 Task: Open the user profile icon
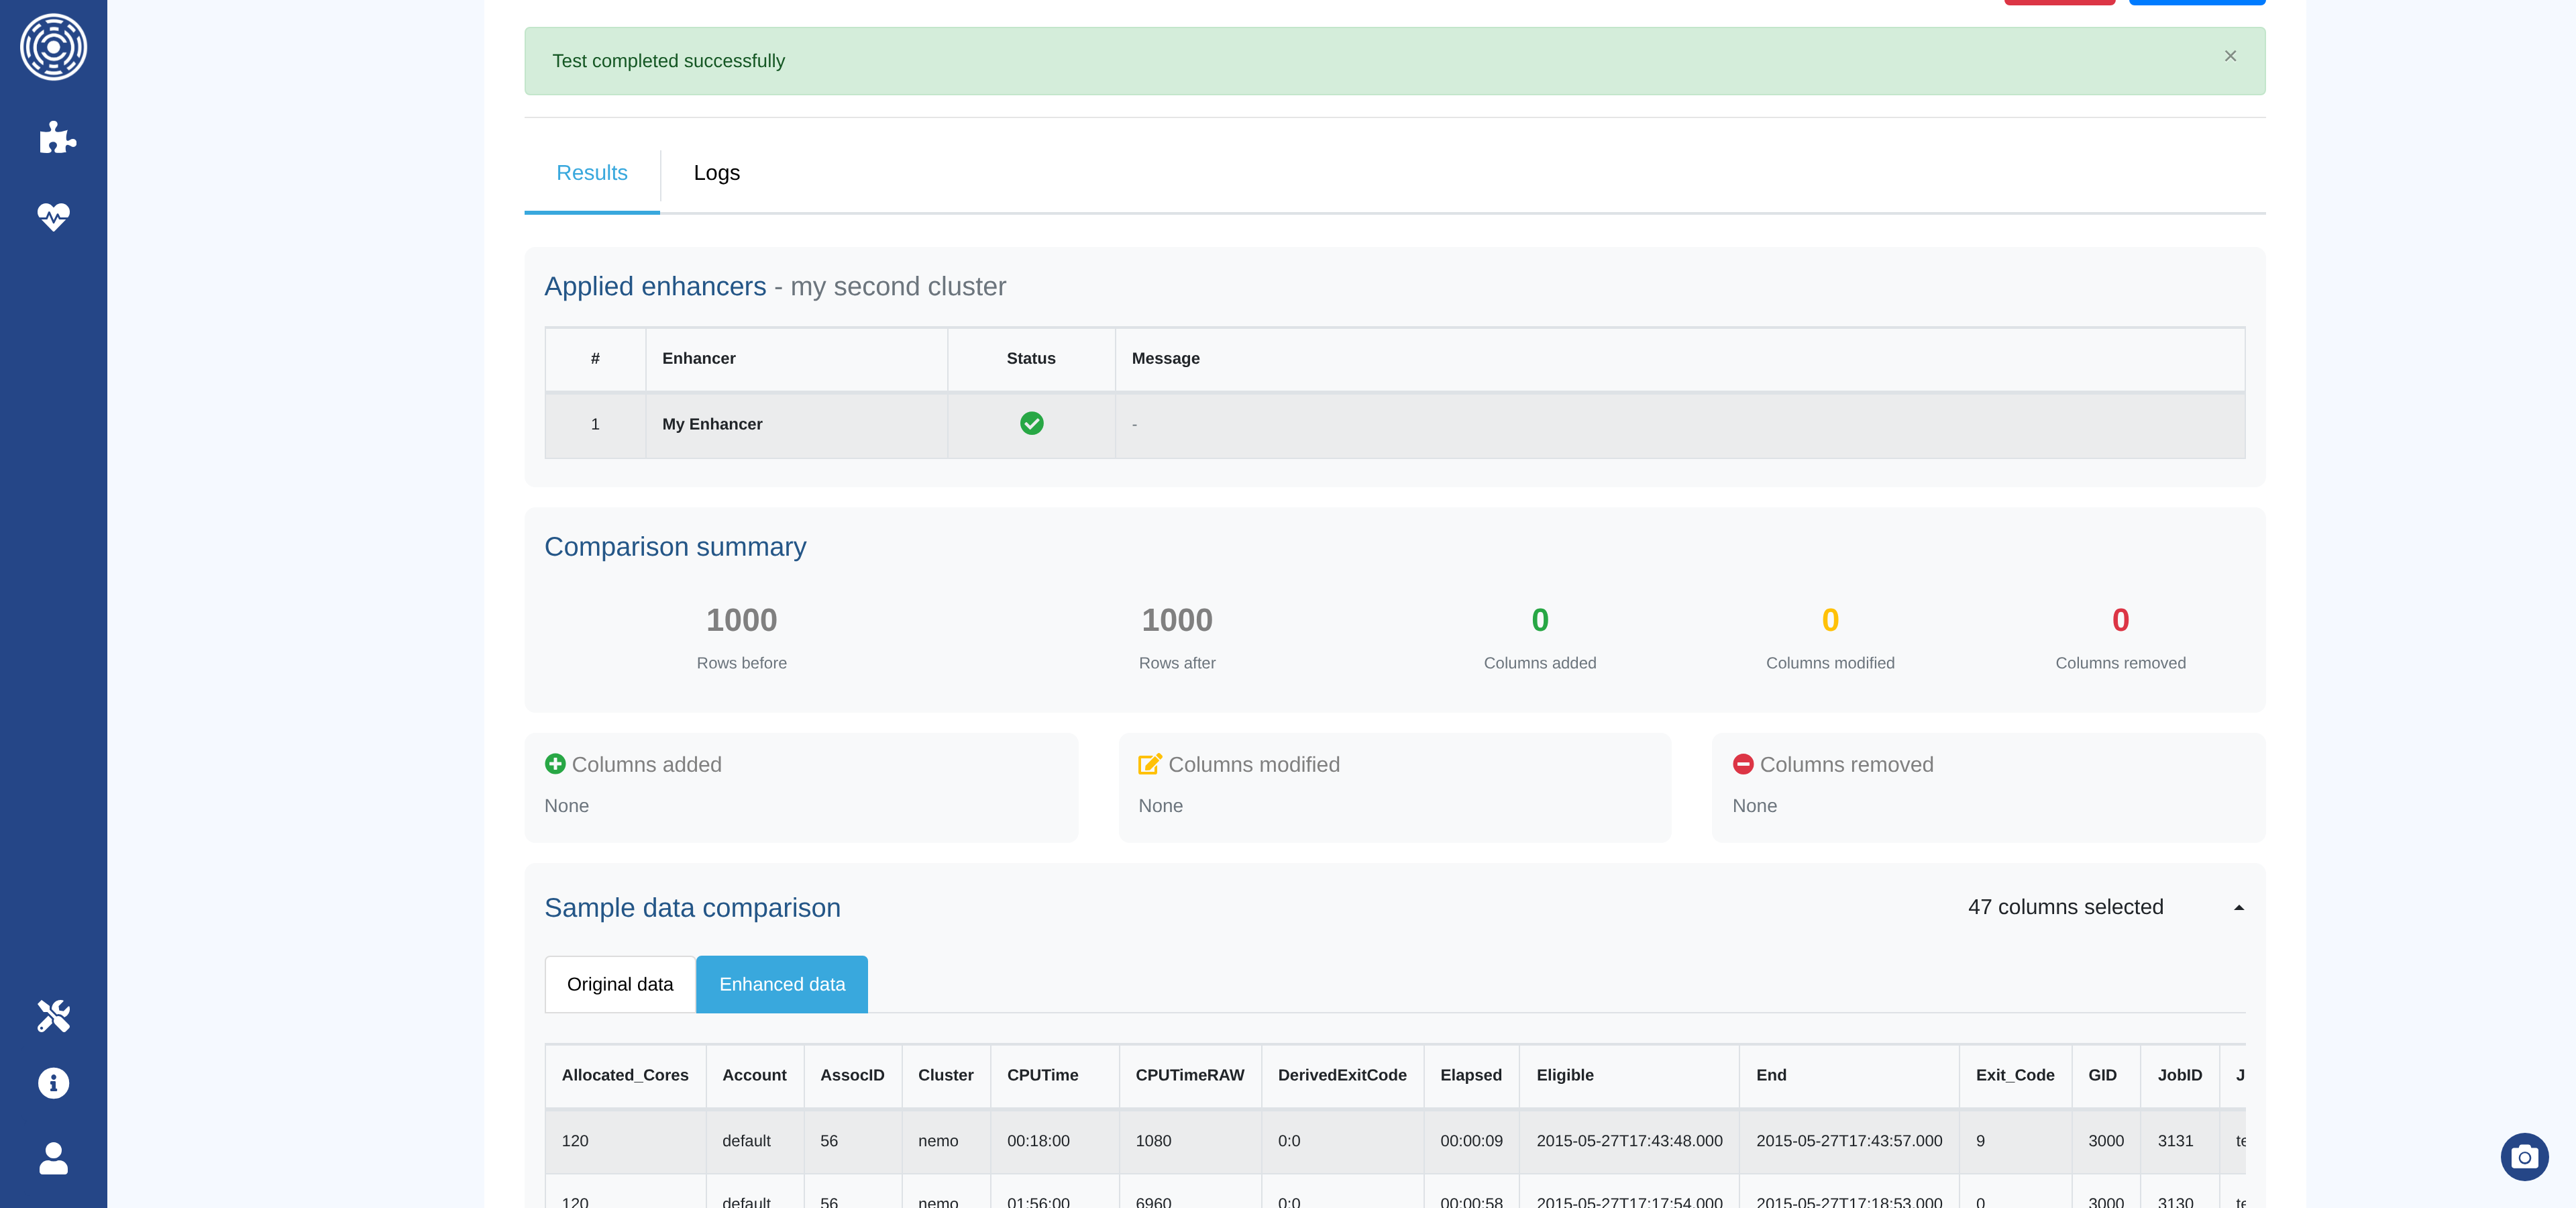[x=53, y=1158]
